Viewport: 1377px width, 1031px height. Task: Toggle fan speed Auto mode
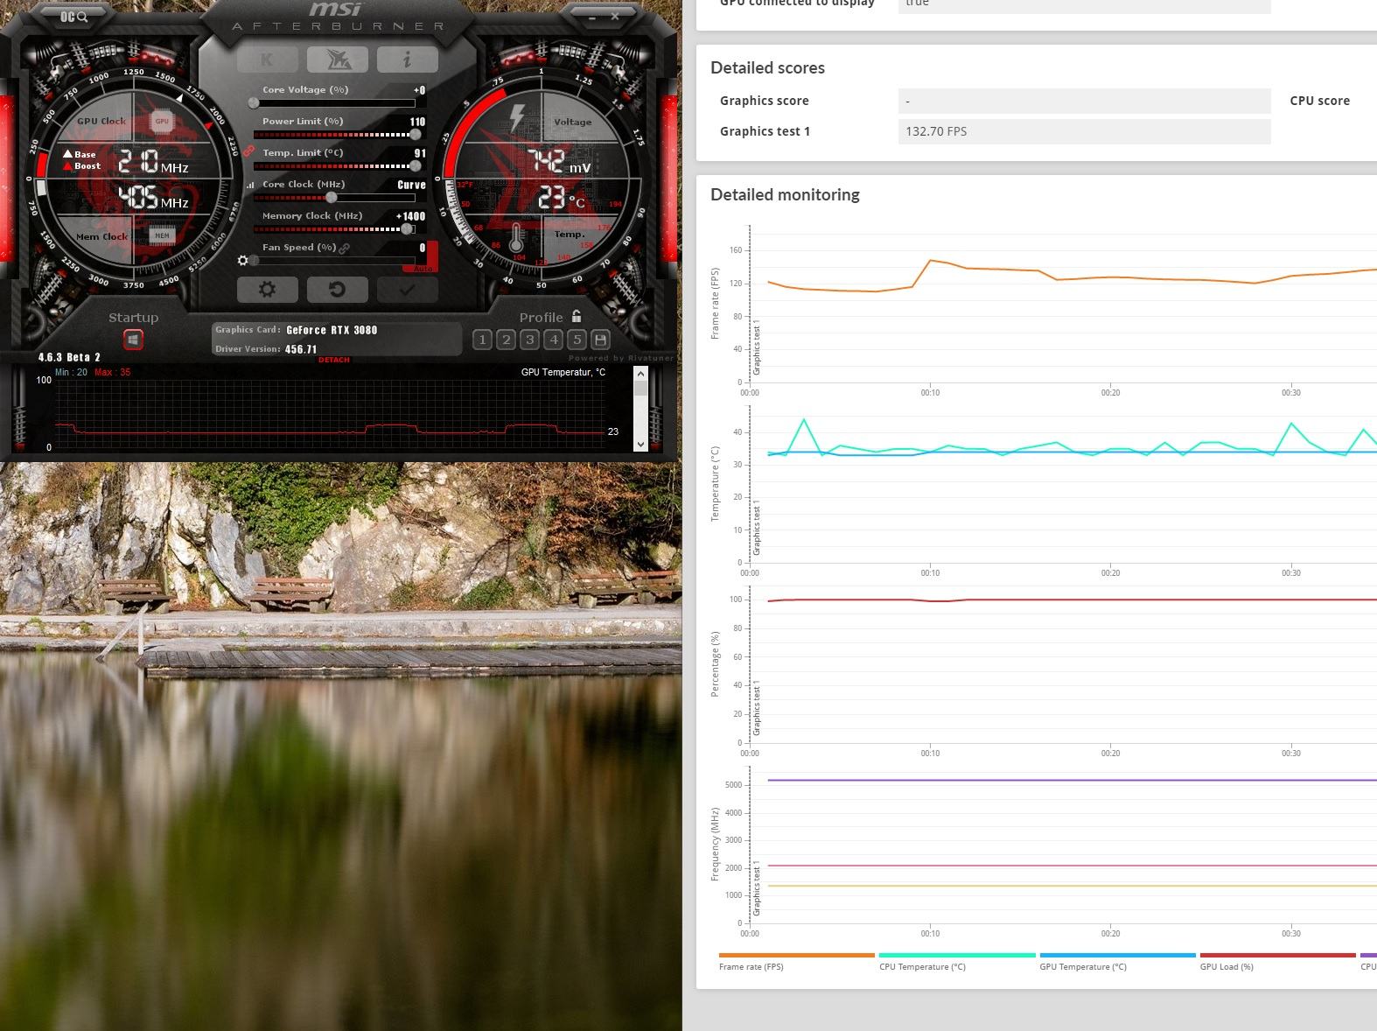point(423,269)
